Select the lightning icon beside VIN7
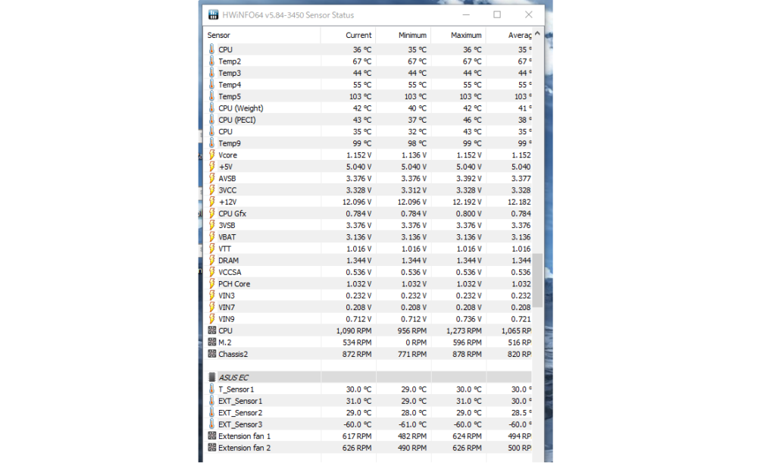The image size is (776, 463). [212, 307]
